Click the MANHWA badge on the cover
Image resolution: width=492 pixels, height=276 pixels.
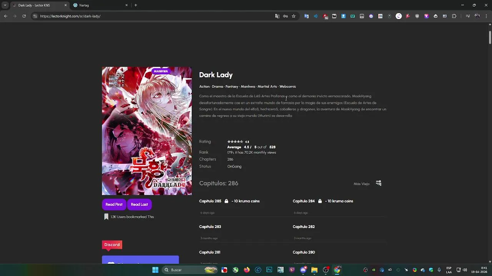tap(161, 71)
